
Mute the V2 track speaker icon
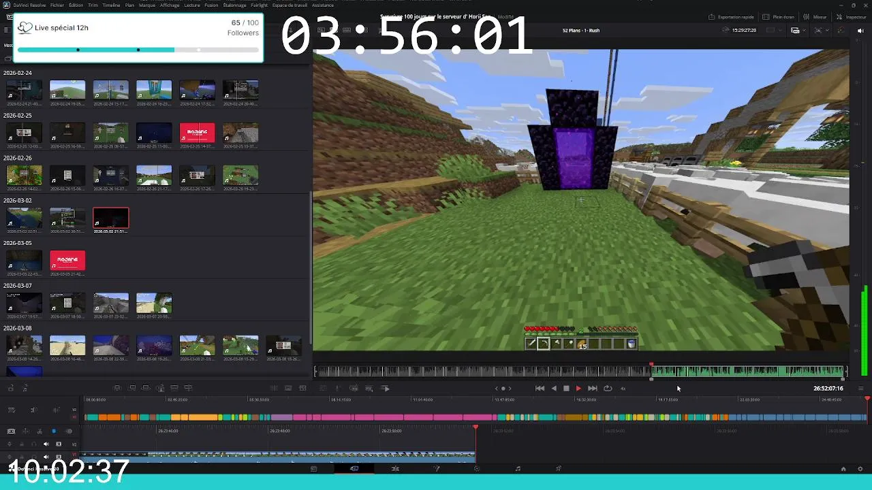tap(46, 444)
